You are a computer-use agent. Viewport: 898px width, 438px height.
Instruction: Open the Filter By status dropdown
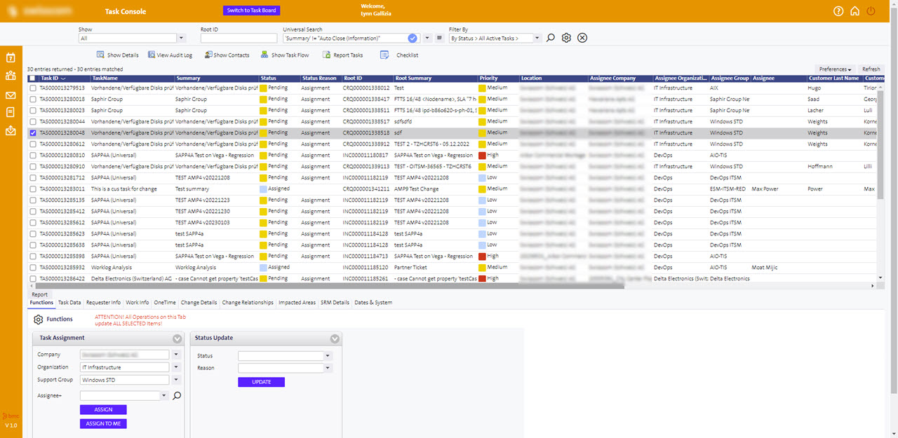coord(537,39)
